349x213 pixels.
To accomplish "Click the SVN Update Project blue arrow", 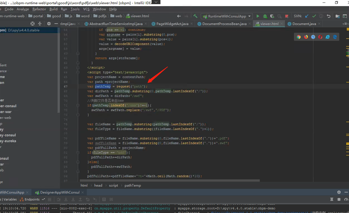I will (x=307, y=16).
